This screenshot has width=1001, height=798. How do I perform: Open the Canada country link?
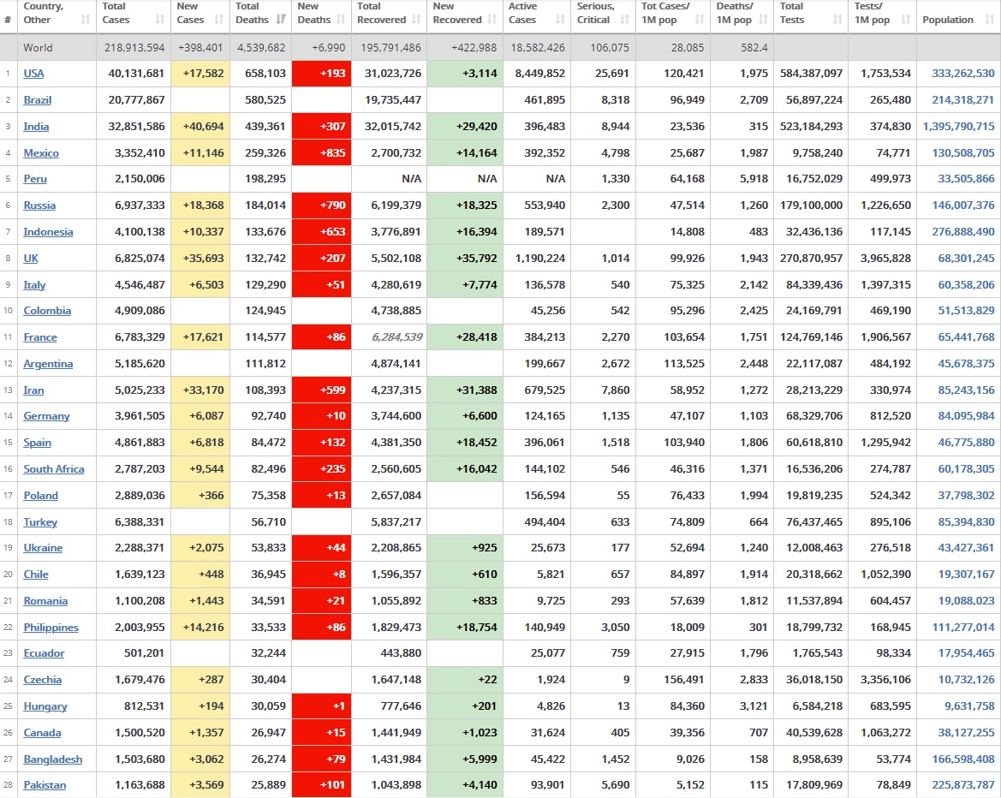[x=42, y=733]
